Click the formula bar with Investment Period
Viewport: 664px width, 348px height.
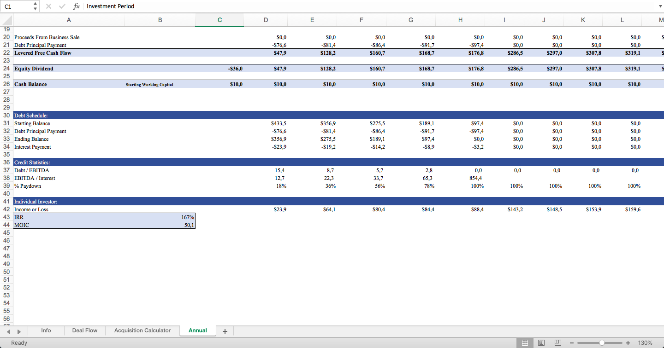[x=369, y=6]
